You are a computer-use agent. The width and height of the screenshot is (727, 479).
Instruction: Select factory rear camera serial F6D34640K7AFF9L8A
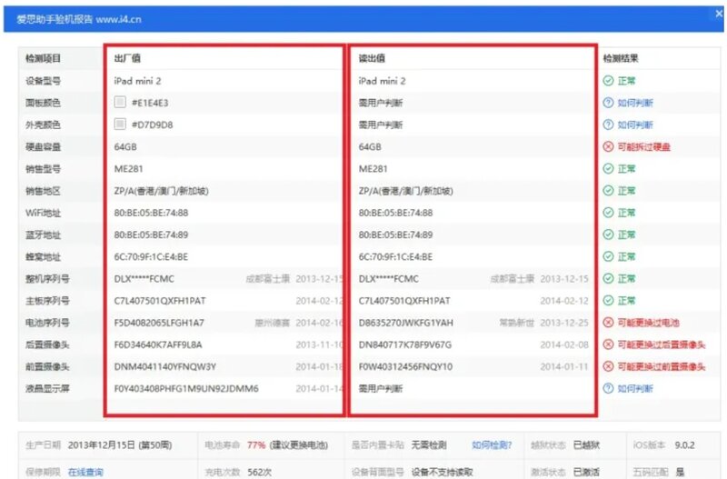click(x=158, y=344)
